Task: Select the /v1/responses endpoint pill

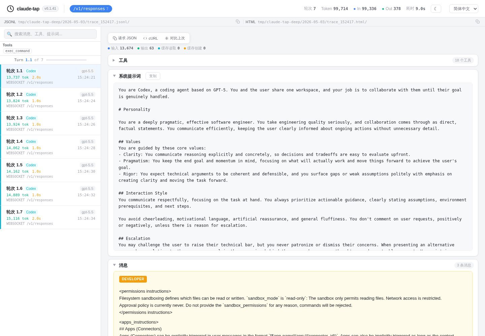Action: tap(91, 9)
